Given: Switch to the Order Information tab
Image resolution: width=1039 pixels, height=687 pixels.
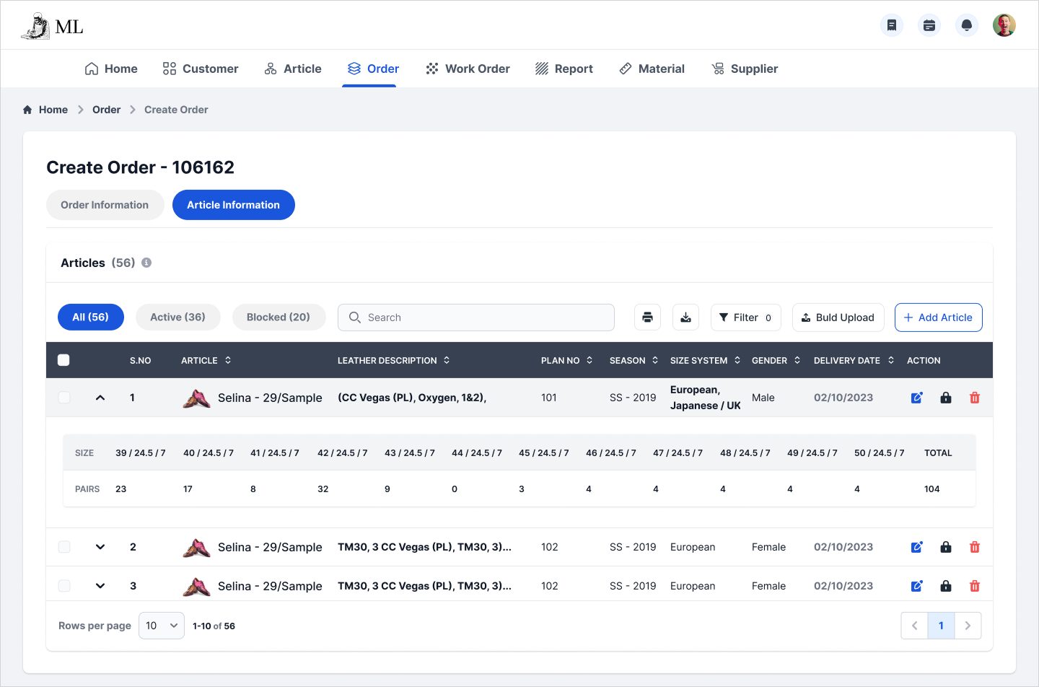Looking at the screenshot, I should 105,205.
